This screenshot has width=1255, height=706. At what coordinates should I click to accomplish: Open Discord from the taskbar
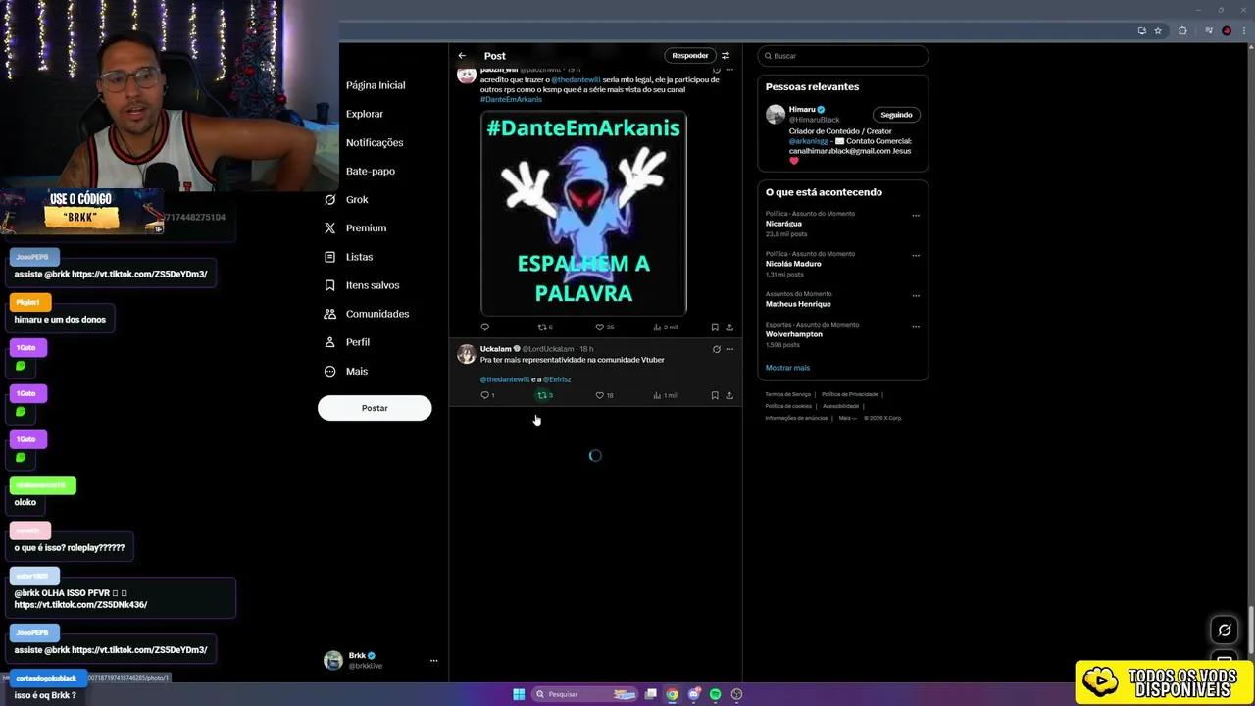693,694
